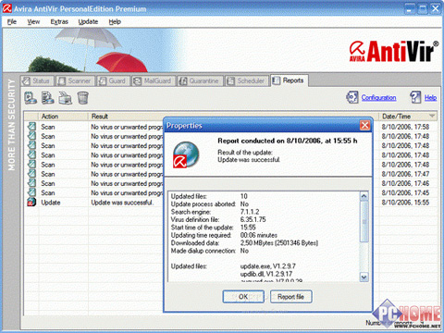This screenshot has height=333, width=444.
Task: Click the details list scroll up arrow
Action: (364, 196)
